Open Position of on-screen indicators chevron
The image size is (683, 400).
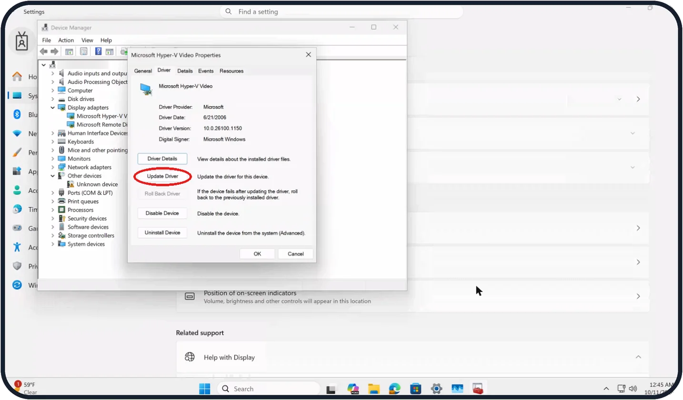[x=638, y=296]
